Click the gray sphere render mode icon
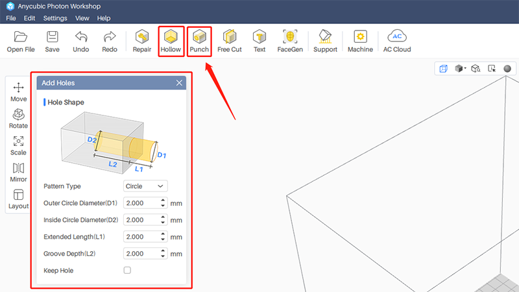The image size is (519, 292). [507, 69]
